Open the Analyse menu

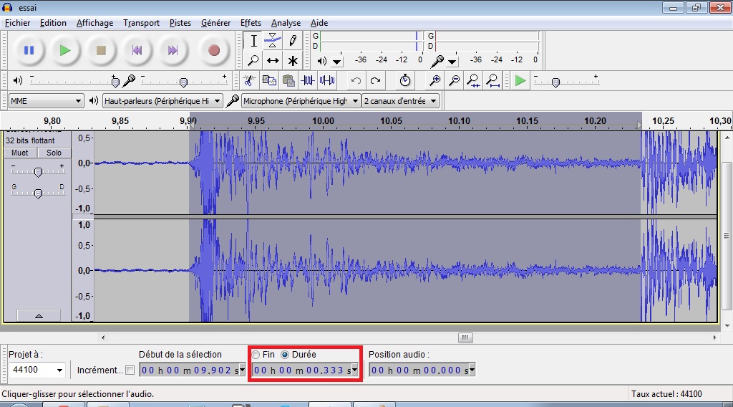(x=286, y=23)
